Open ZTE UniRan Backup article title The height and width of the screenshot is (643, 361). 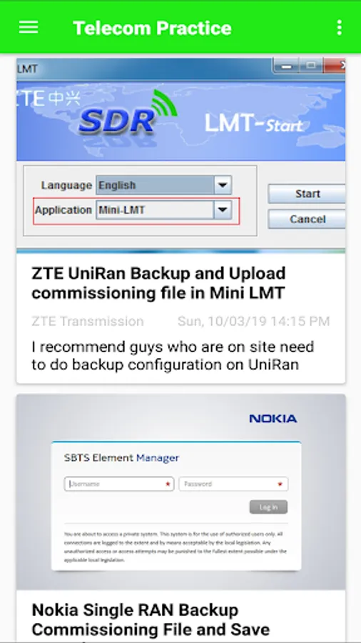(159, 283)
